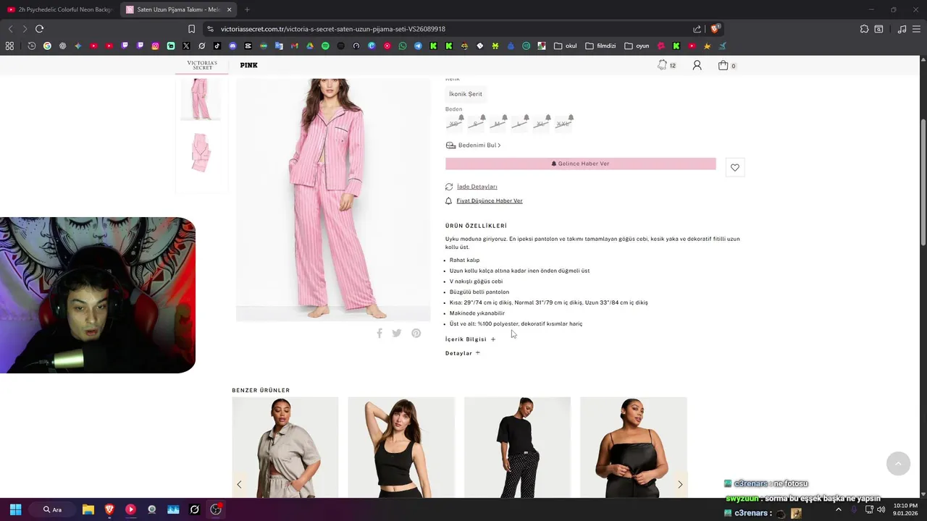The image size is (927, 521).
Task: Open the okul bookmarks folder
Action: pos(566,46)
